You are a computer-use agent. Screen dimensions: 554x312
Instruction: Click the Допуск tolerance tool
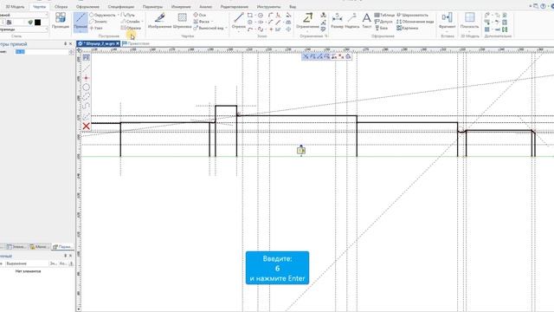[x=383, y=21]
